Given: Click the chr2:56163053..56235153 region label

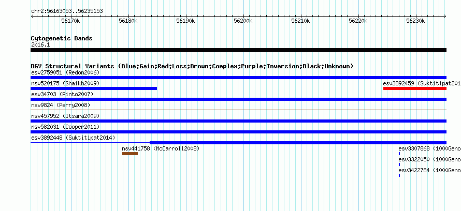Looking at the screenshot, I should 67,11.
